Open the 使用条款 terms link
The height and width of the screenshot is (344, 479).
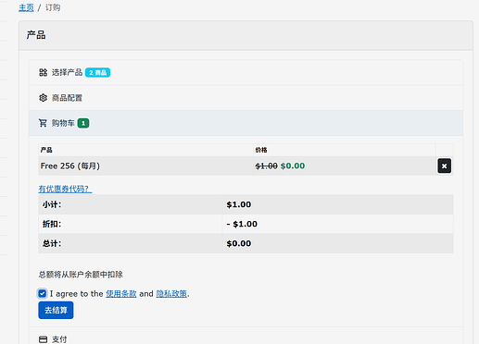click(x=121, y=294)
